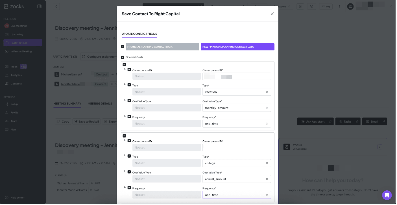The image size is (397, 205).
Task: Click the Live Meetings sidebar icon
Action: [7, 26]
